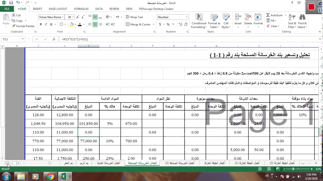This screenshot has width=323, height=181.
Task: Open the font size dropdown
Action: point(73,17)
